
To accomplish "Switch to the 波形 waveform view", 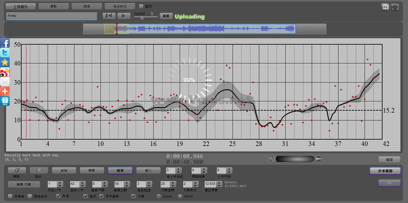I will [53, 6].
